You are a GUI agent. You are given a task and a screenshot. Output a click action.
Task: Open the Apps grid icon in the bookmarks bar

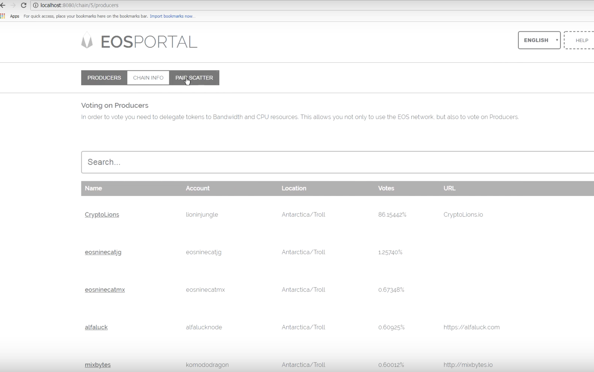(3, 16)
